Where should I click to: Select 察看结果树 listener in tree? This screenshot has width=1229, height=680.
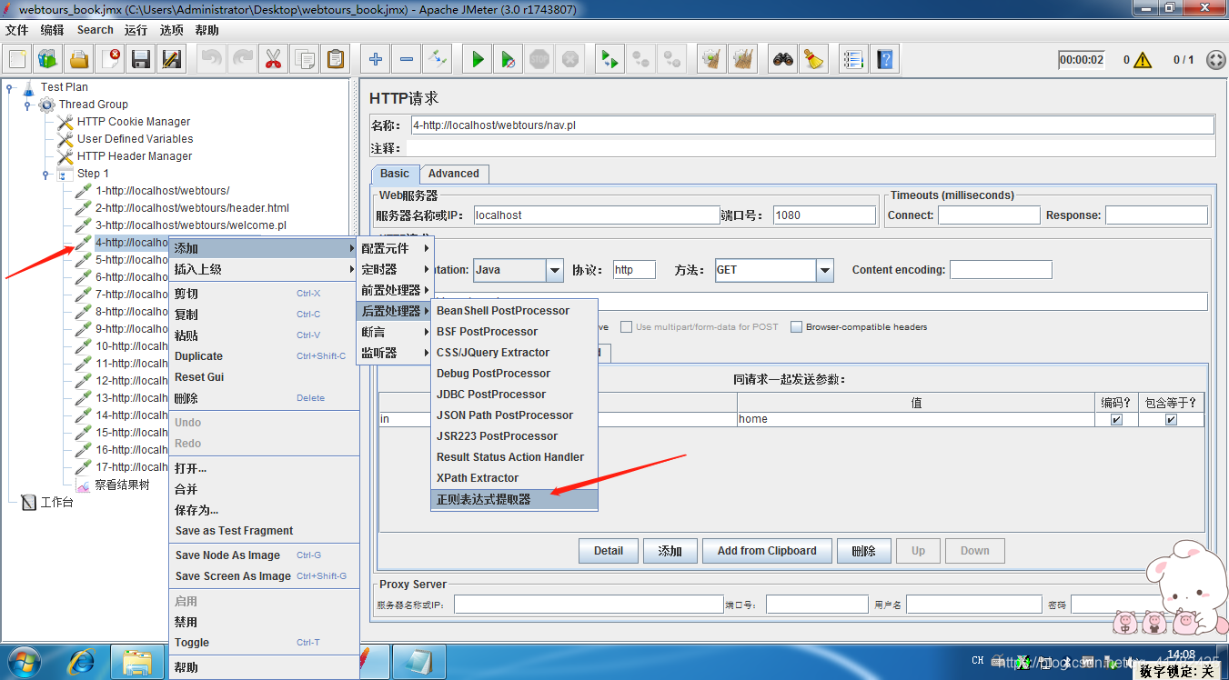coord(122,485)
